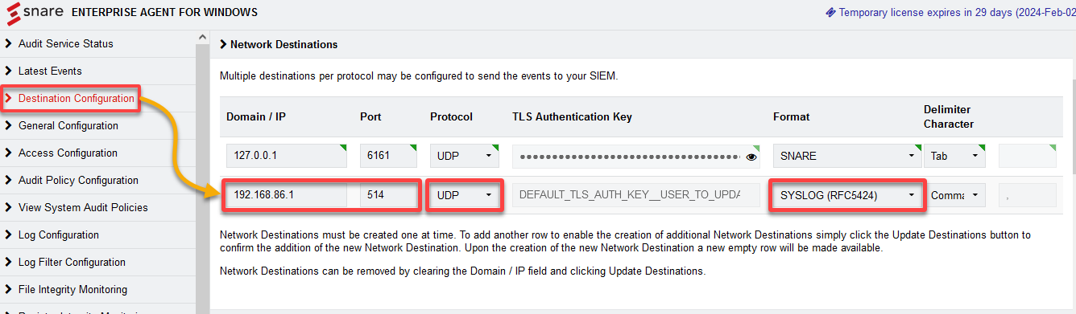Click the port field containing 514

tap(388, 195)
